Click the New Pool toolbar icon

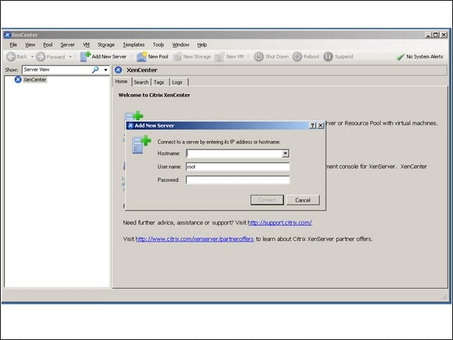pos(142,57)
